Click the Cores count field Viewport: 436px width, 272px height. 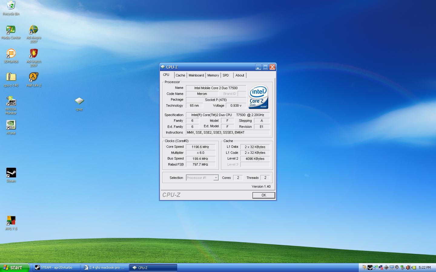click(x=238, y=178)
